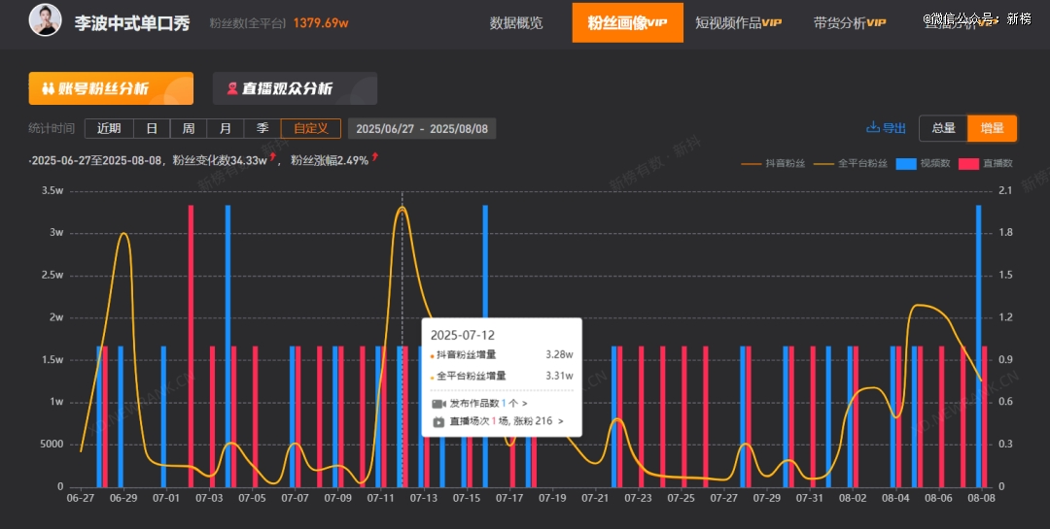Click the people icon on 账号粉丝分析
Viewport: 1050px width, 529px height.
tap(47, 88)
